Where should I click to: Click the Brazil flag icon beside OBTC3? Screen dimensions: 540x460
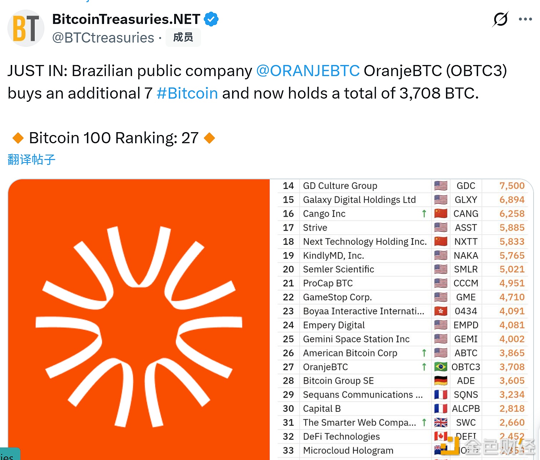click(441, 367)
